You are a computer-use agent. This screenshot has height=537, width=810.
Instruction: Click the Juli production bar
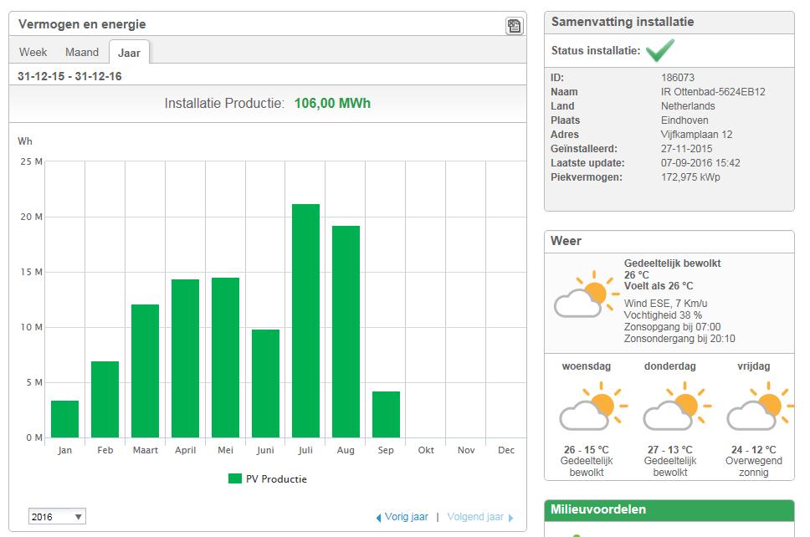[x=305, y=320]
